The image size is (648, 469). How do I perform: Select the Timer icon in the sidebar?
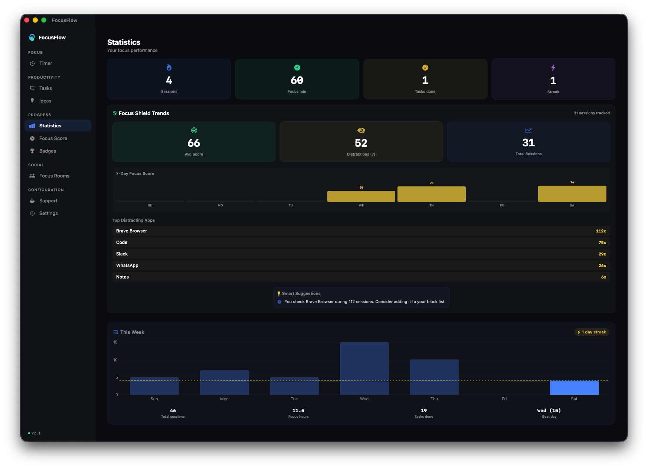pyautogui.click(x=33, y=63)
